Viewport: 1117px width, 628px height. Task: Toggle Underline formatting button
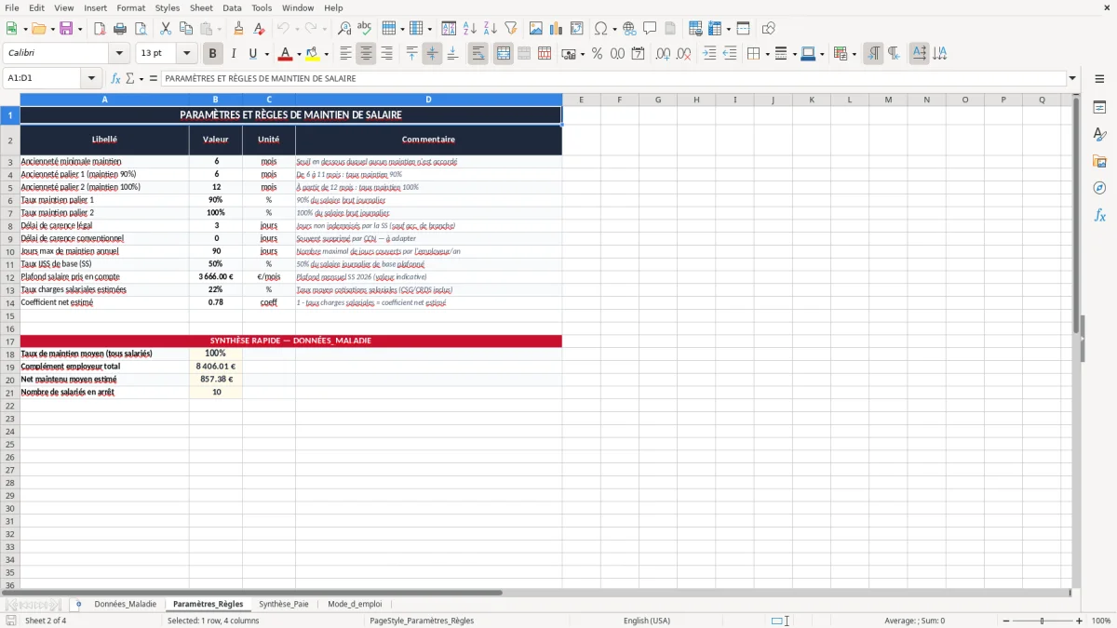[252, 54]
